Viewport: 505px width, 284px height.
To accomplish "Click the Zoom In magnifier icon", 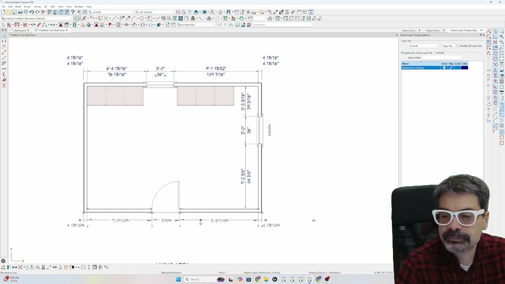I will pos(502,36).
